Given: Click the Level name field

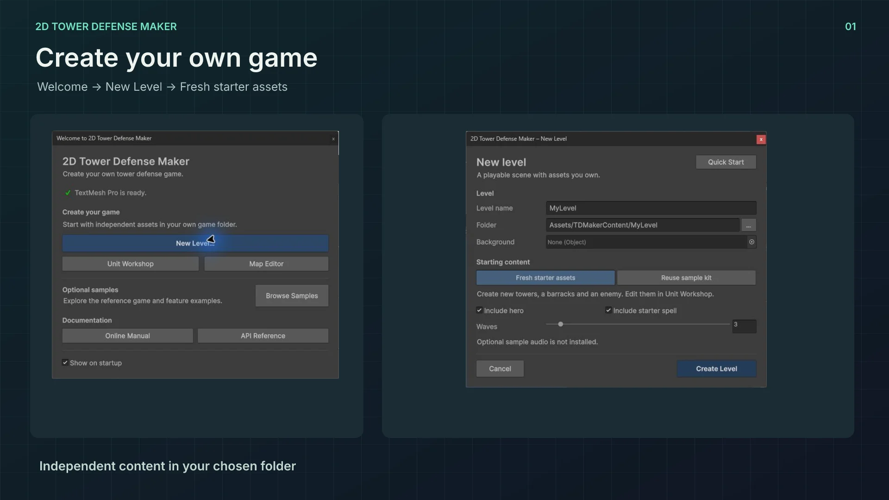Looking at the screenshot, I should pyautogui.click(x=651, y=208).
